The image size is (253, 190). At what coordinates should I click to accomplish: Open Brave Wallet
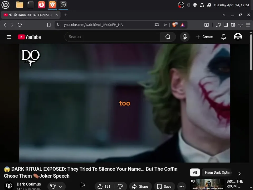[x=233, y=25]
